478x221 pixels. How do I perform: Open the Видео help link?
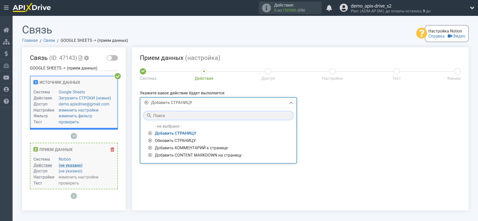(x=456, y=36)
